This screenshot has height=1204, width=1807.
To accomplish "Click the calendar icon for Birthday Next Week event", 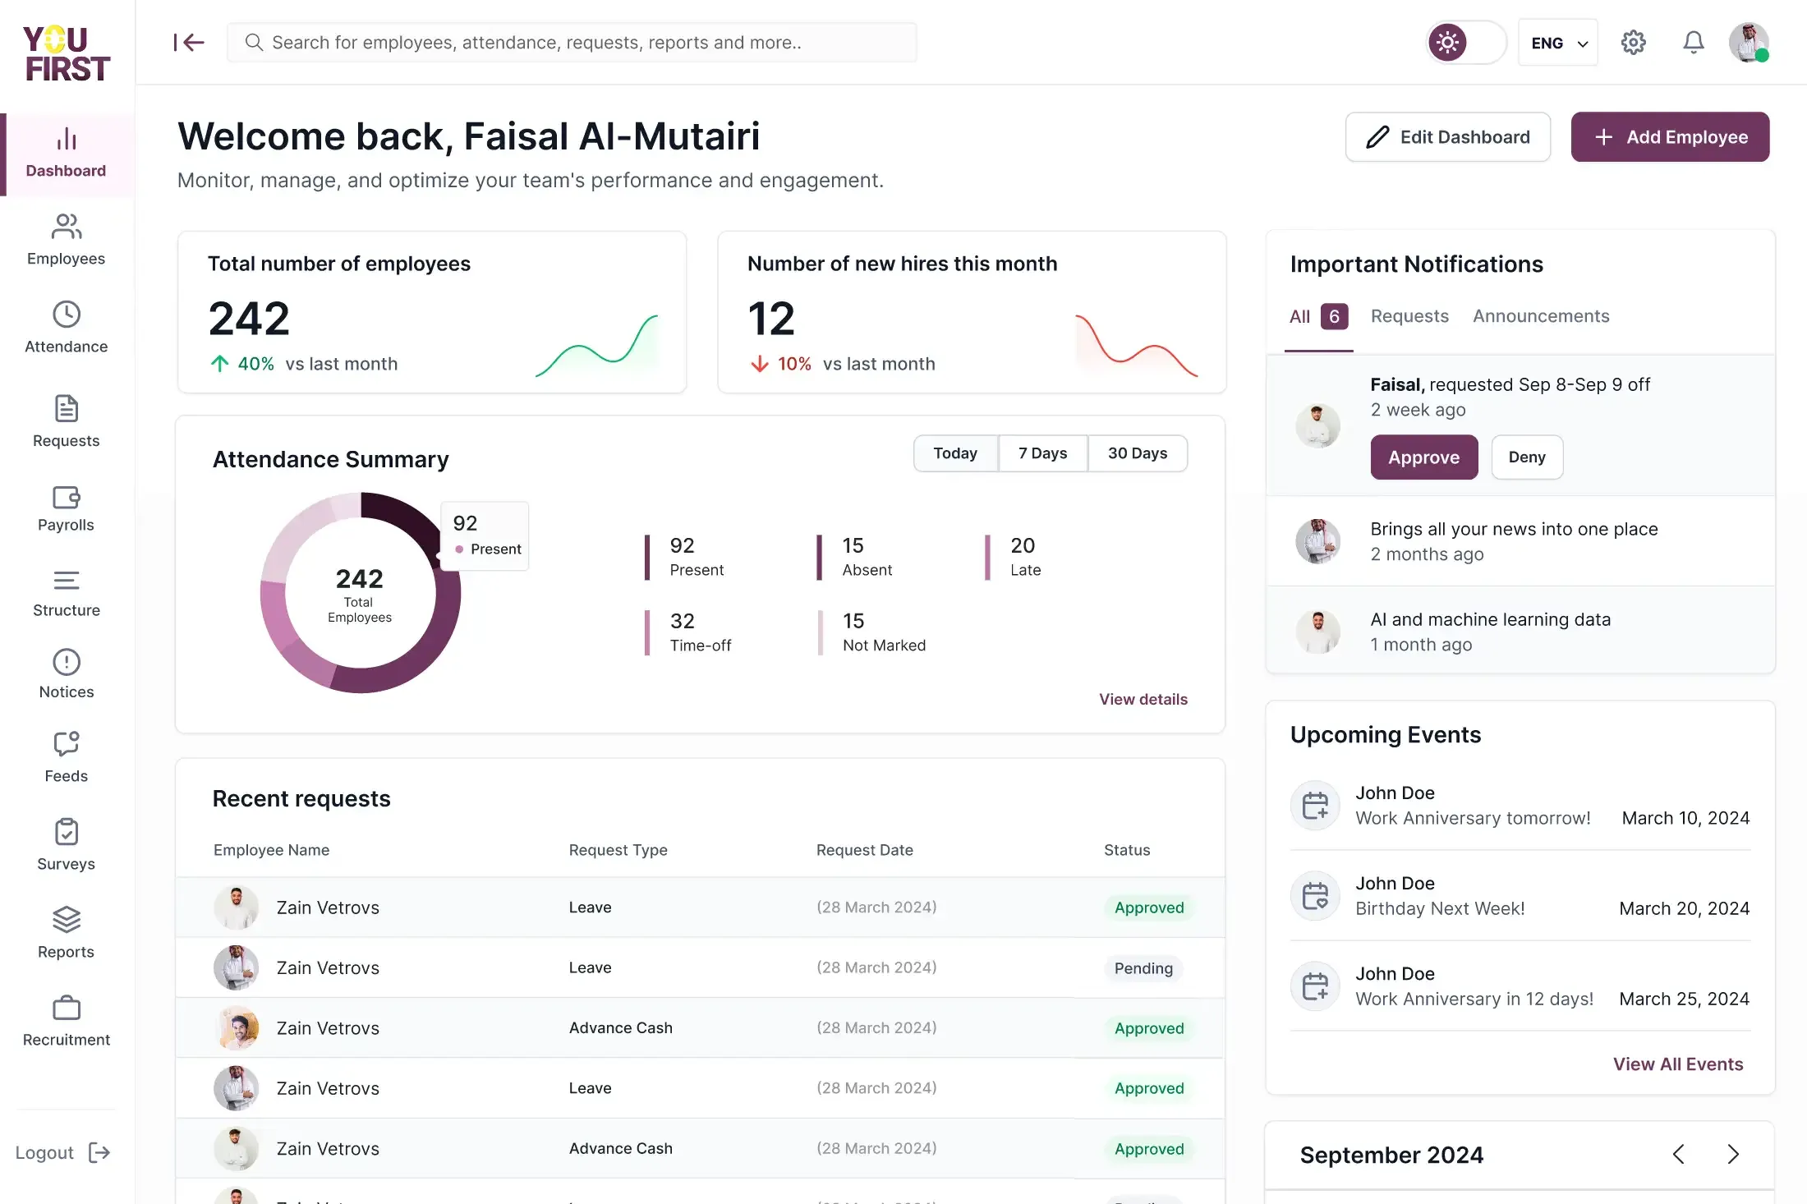I will pos(1316,896).
